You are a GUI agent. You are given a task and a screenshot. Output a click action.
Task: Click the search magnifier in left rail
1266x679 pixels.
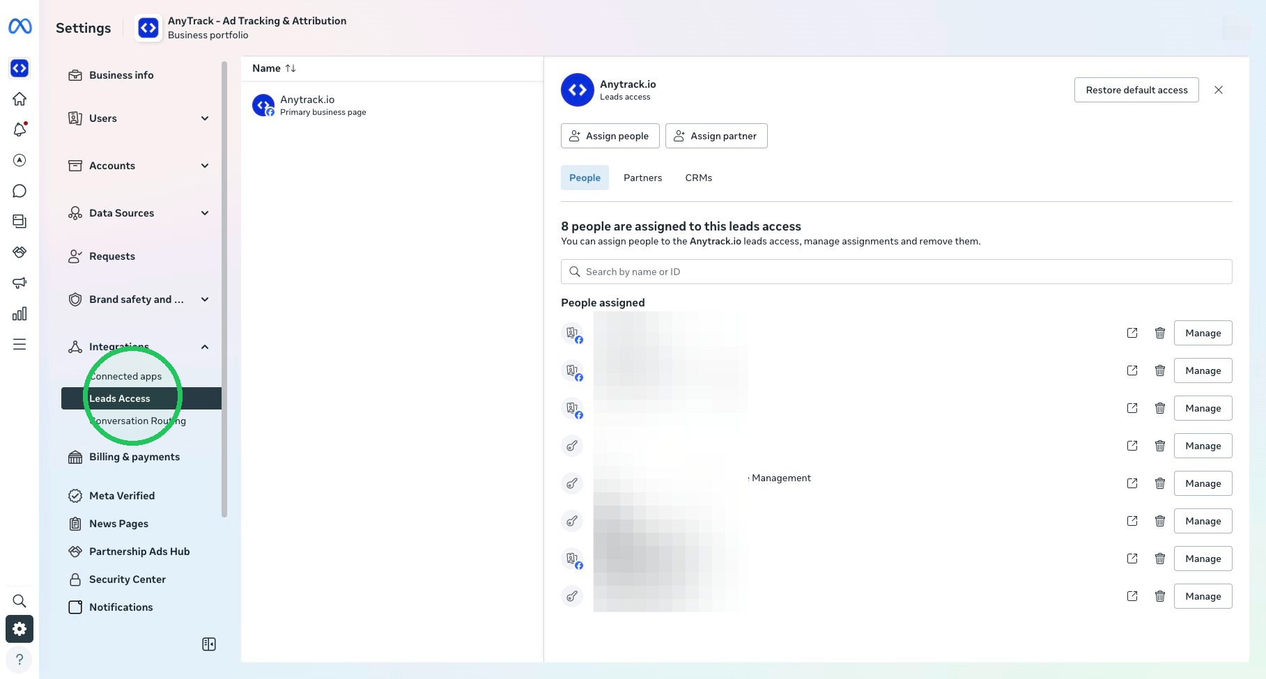pos(20,601)
